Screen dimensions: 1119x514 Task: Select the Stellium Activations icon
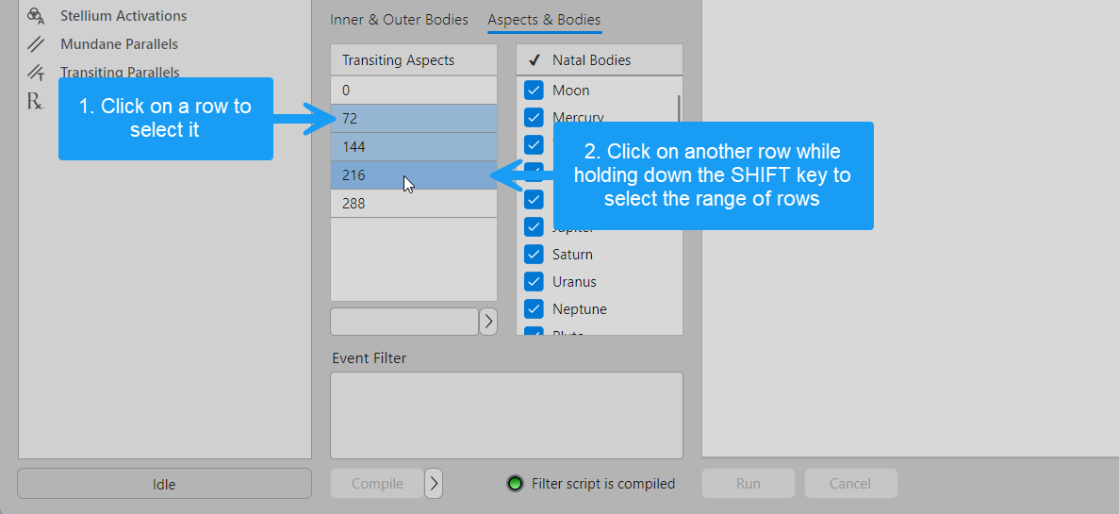tap(35, 15)
